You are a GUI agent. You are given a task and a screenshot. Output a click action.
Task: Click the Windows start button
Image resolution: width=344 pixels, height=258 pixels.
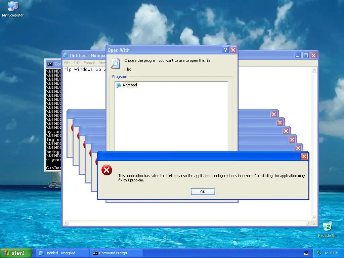click(x=16, y=253)
